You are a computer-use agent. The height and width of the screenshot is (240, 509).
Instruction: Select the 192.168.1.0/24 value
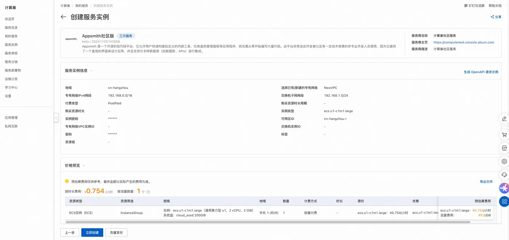pos(336,95)
